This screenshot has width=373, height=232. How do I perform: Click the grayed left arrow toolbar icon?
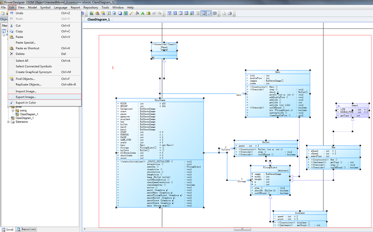click(154, 13)
